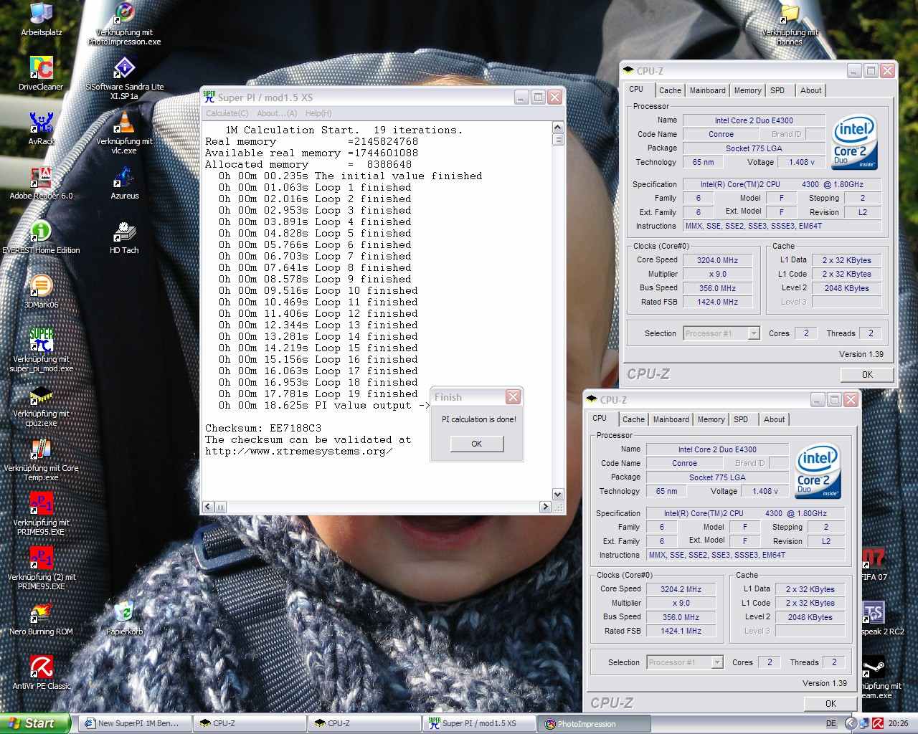Launch AntiVir PE Classic icon
The width and height of the screenshot is (918, 734).
41,673
